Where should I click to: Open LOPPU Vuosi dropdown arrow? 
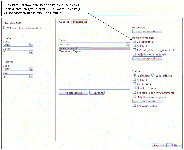coord(31,69)
